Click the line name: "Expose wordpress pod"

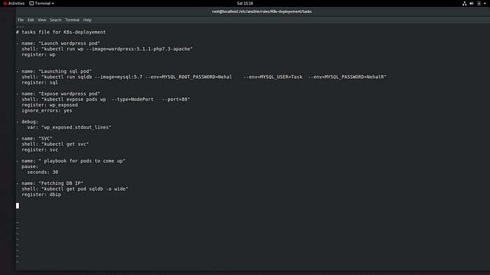(x=58, y=94)
